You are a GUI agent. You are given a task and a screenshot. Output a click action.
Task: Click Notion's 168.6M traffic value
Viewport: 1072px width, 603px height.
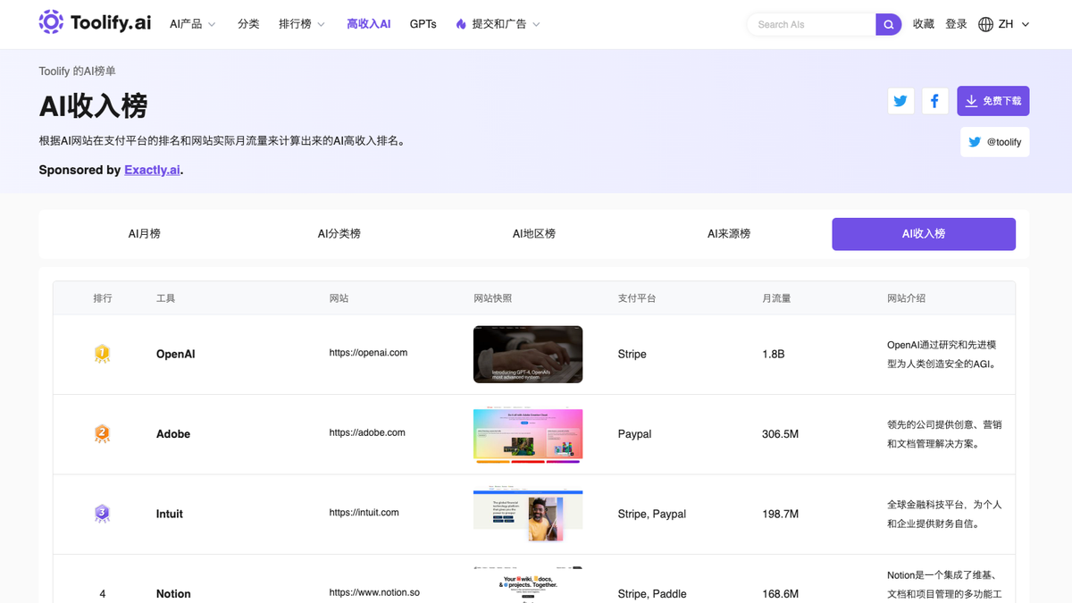pos(780,594)
